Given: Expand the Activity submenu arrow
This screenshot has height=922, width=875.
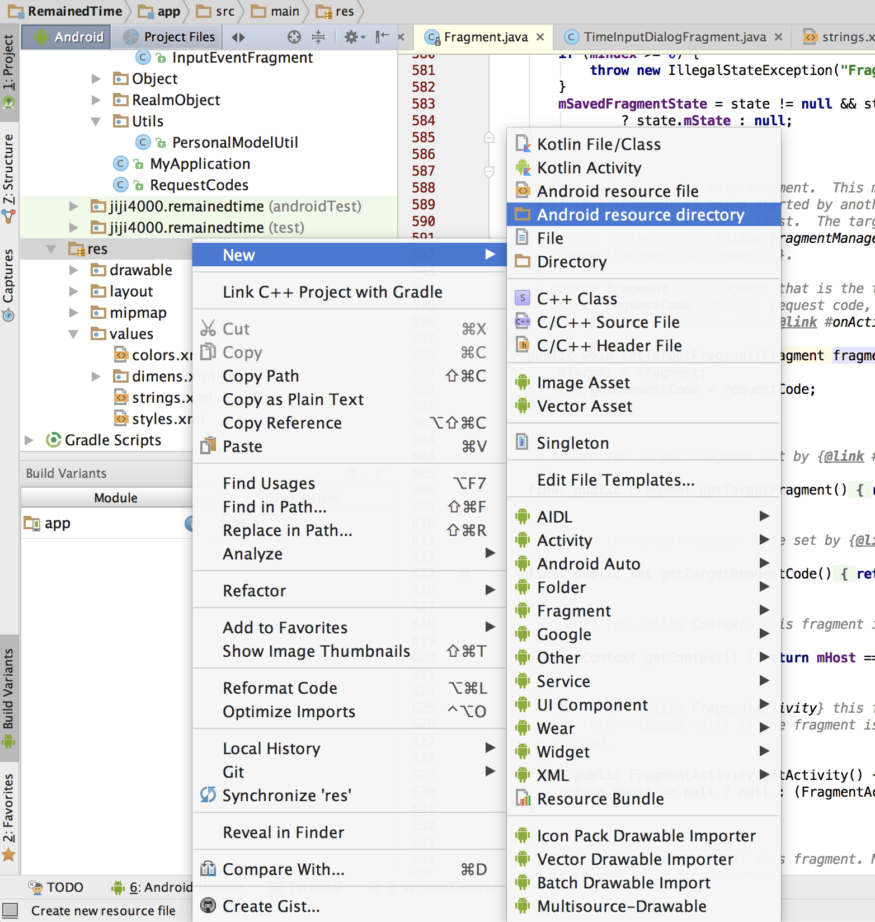Looking at the screenshot, I should click(764, 540).
